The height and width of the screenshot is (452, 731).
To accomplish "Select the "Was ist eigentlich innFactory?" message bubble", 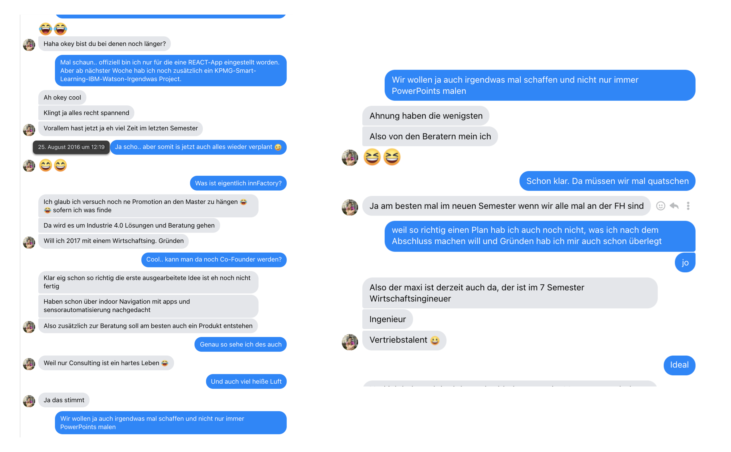I will [238, 183].
